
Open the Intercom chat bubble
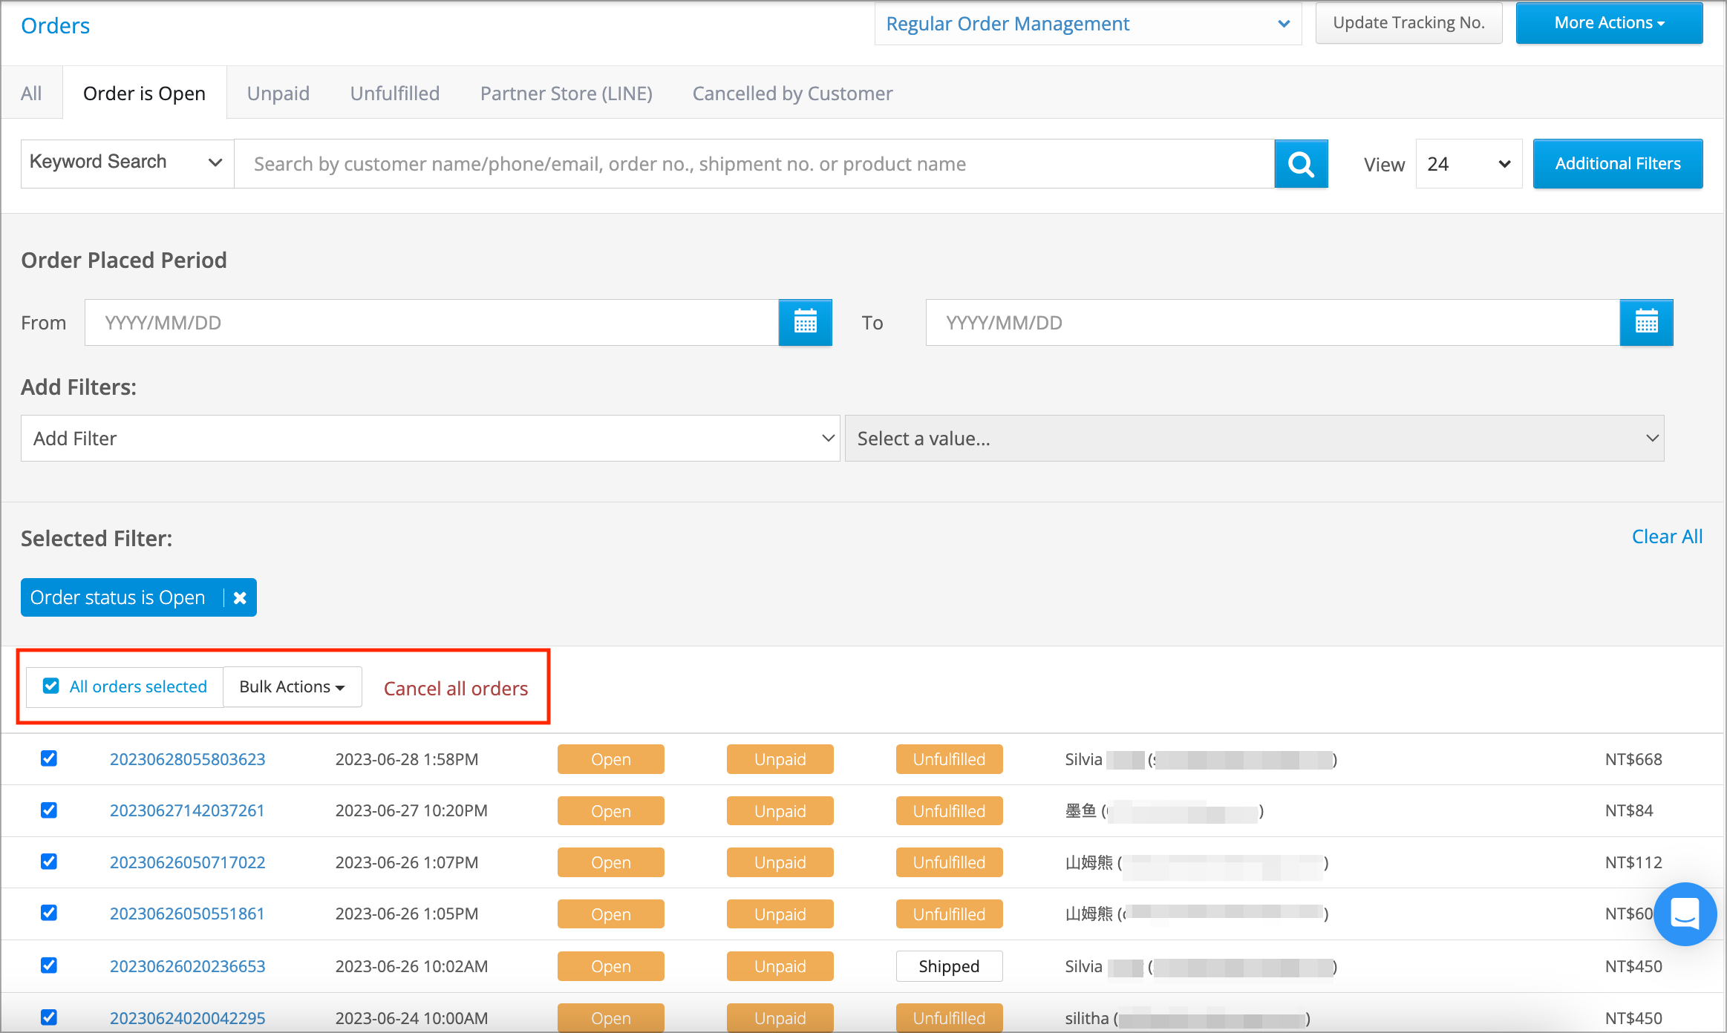point(1685,914)
